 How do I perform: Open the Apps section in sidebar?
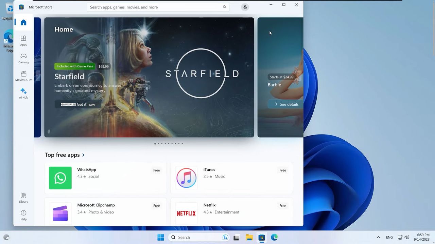[x=23, y=41]
